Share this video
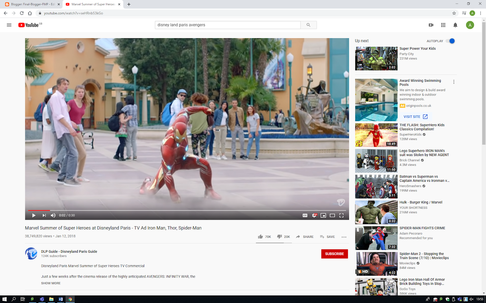The width and height of the screenshot is (486, 303). coord(305,237)
